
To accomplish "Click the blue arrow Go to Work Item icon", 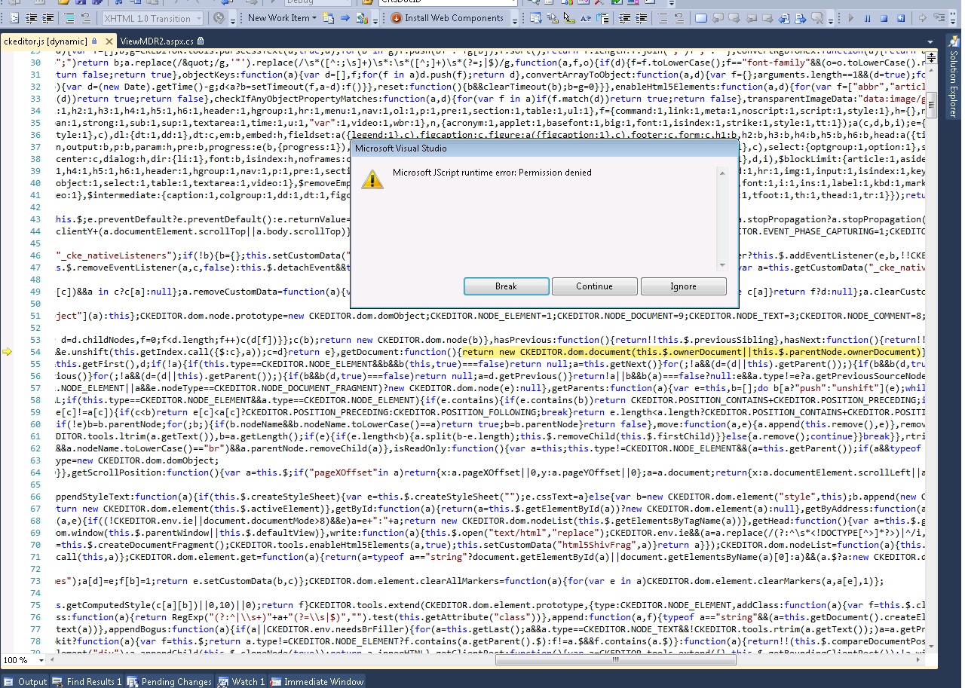I will click(x=345, y=18).
